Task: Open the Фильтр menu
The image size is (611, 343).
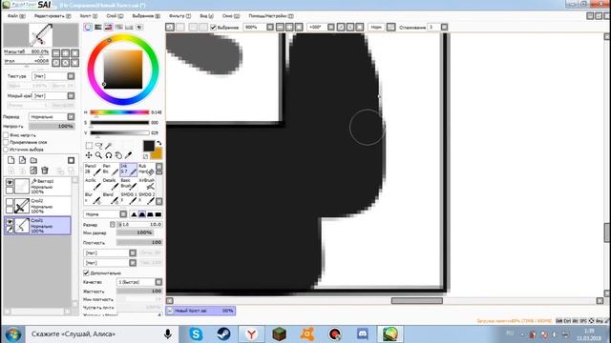Action: point(179,16)
